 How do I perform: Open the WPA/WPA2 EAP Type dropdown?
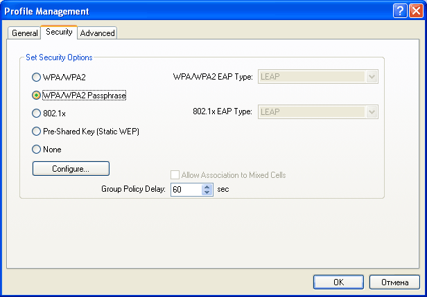317,77
